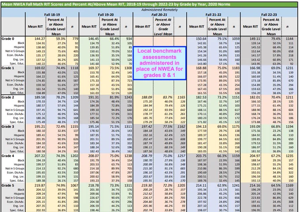This screenshot has height=212, width=299.
Task: Click the Grade 1 mean value 168.88
Action: click(201, 68)
